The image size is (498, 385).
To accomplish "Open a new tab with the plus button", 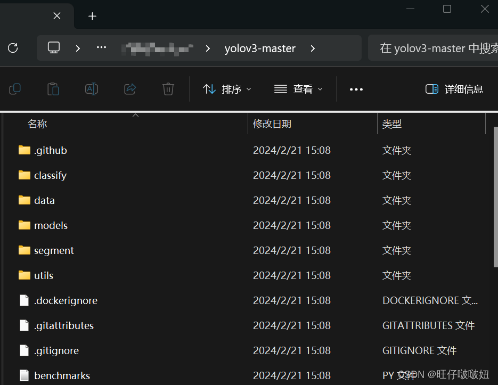I will click(x=92, y=16).
